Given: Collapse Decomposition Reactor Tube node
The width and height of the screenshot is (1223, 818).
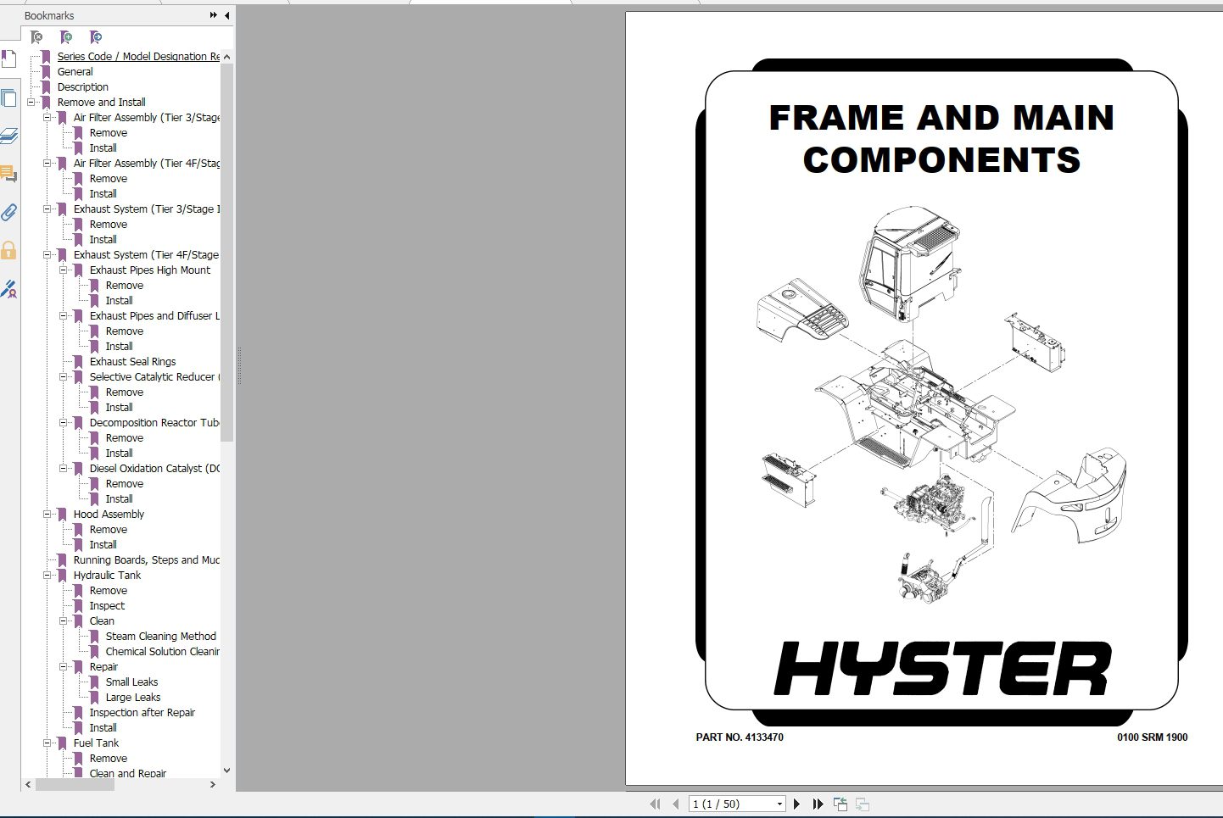Looking at the screenshot, I should (64, 423).
